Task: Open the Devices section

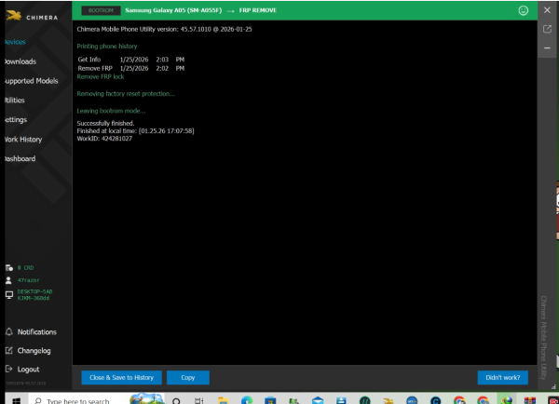Action: click(x=15, y=42)
